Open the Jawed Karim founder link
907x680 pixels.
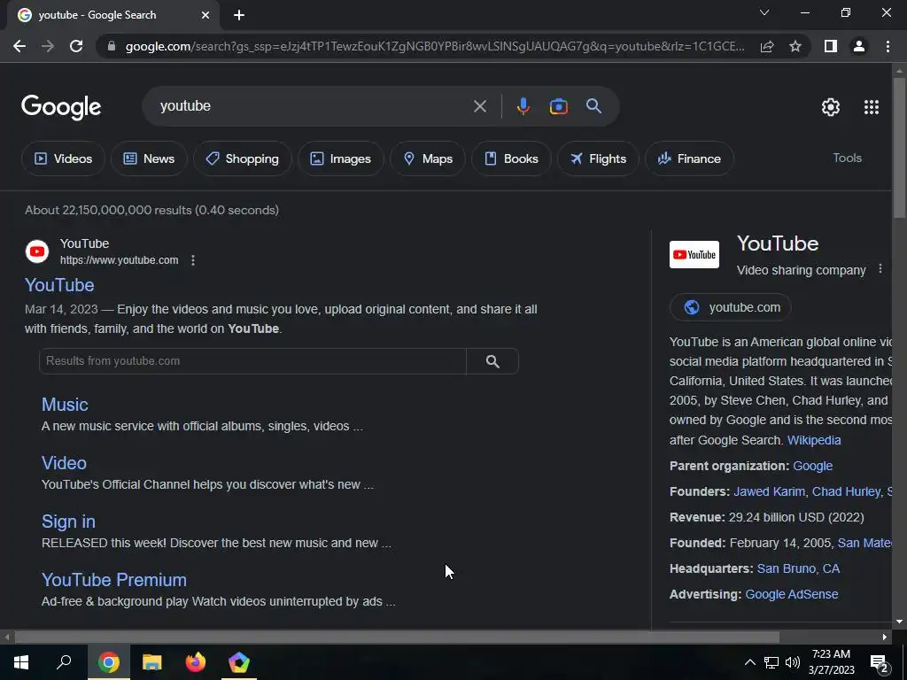pos(769,491)
